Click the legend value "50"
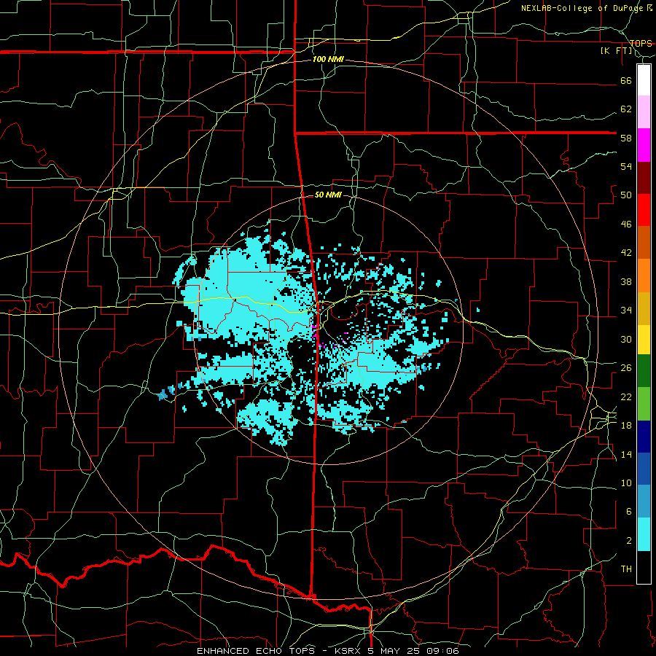The height and width of the screenshot is (656, 656). 626,195
